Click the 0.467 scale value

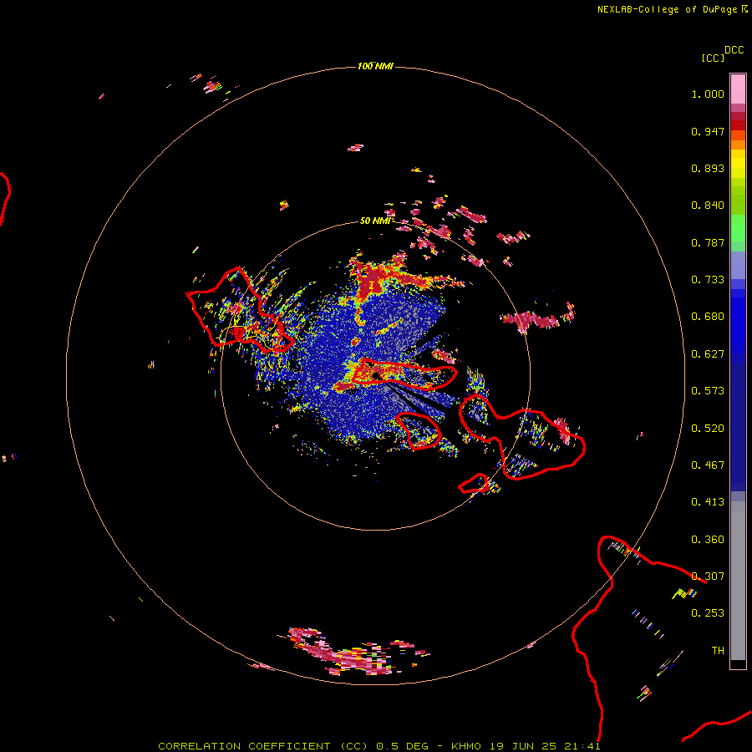click(708, 465)
